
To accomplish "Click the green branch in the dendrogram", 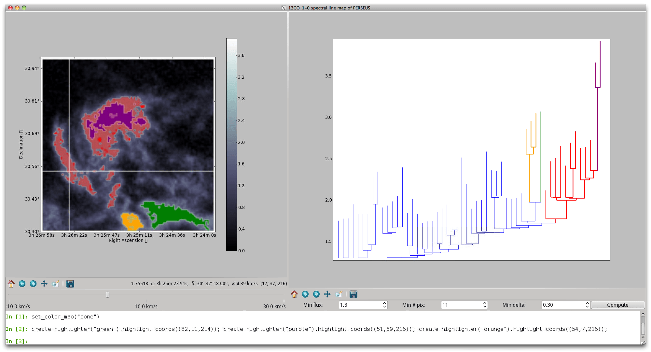I will click(541, 156).
